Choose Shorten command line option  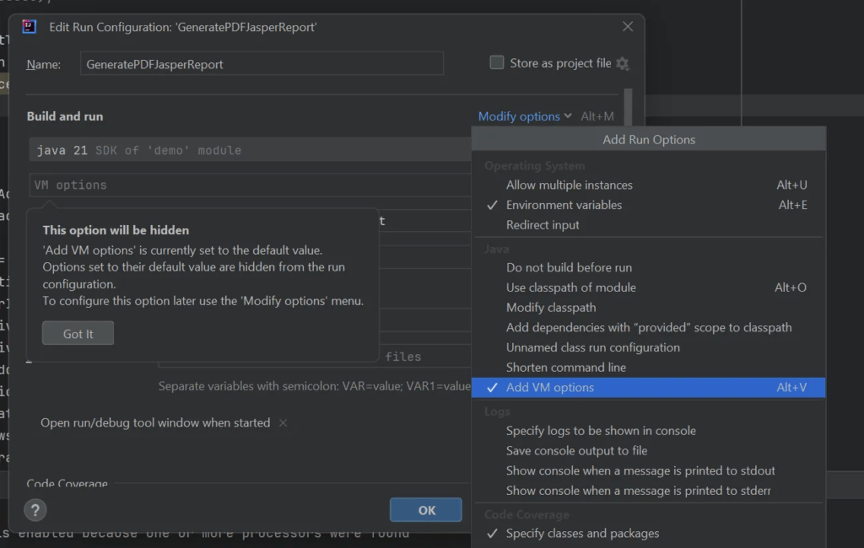pyautogui.click(x=566, y=368)
